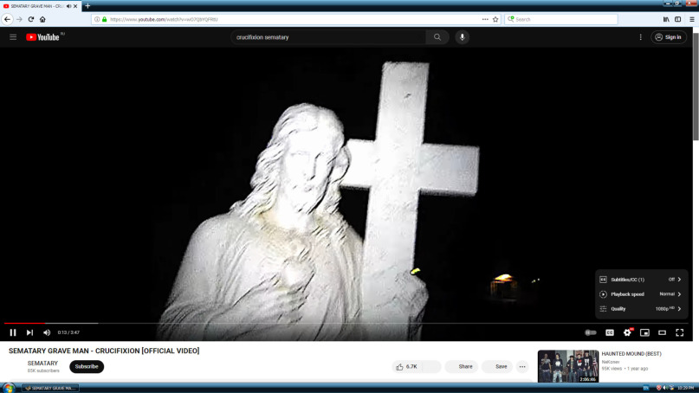This screenshot has height=393, width=699.
Task: Open the system tray volume icon
Action: [664, 388]
